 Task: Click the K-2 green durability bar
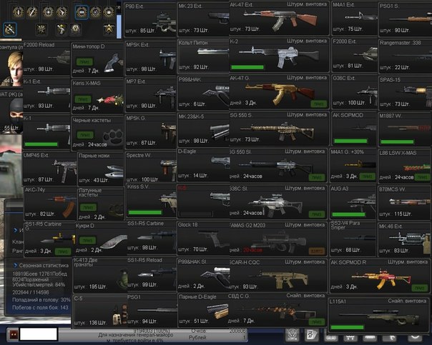coord(247,67)
